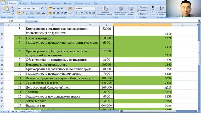Toggle Italic (К) formatting
The image size is (201, 113).
[23, 13]
